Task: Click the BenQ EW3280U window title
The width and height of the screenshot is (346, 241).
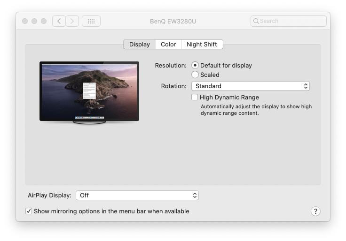Action: [x=173, y=22]
